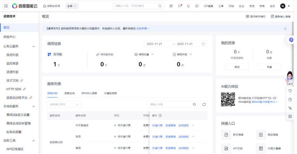
Task: Click the heart icon on right floating bar
Action: tap(290, 91)
